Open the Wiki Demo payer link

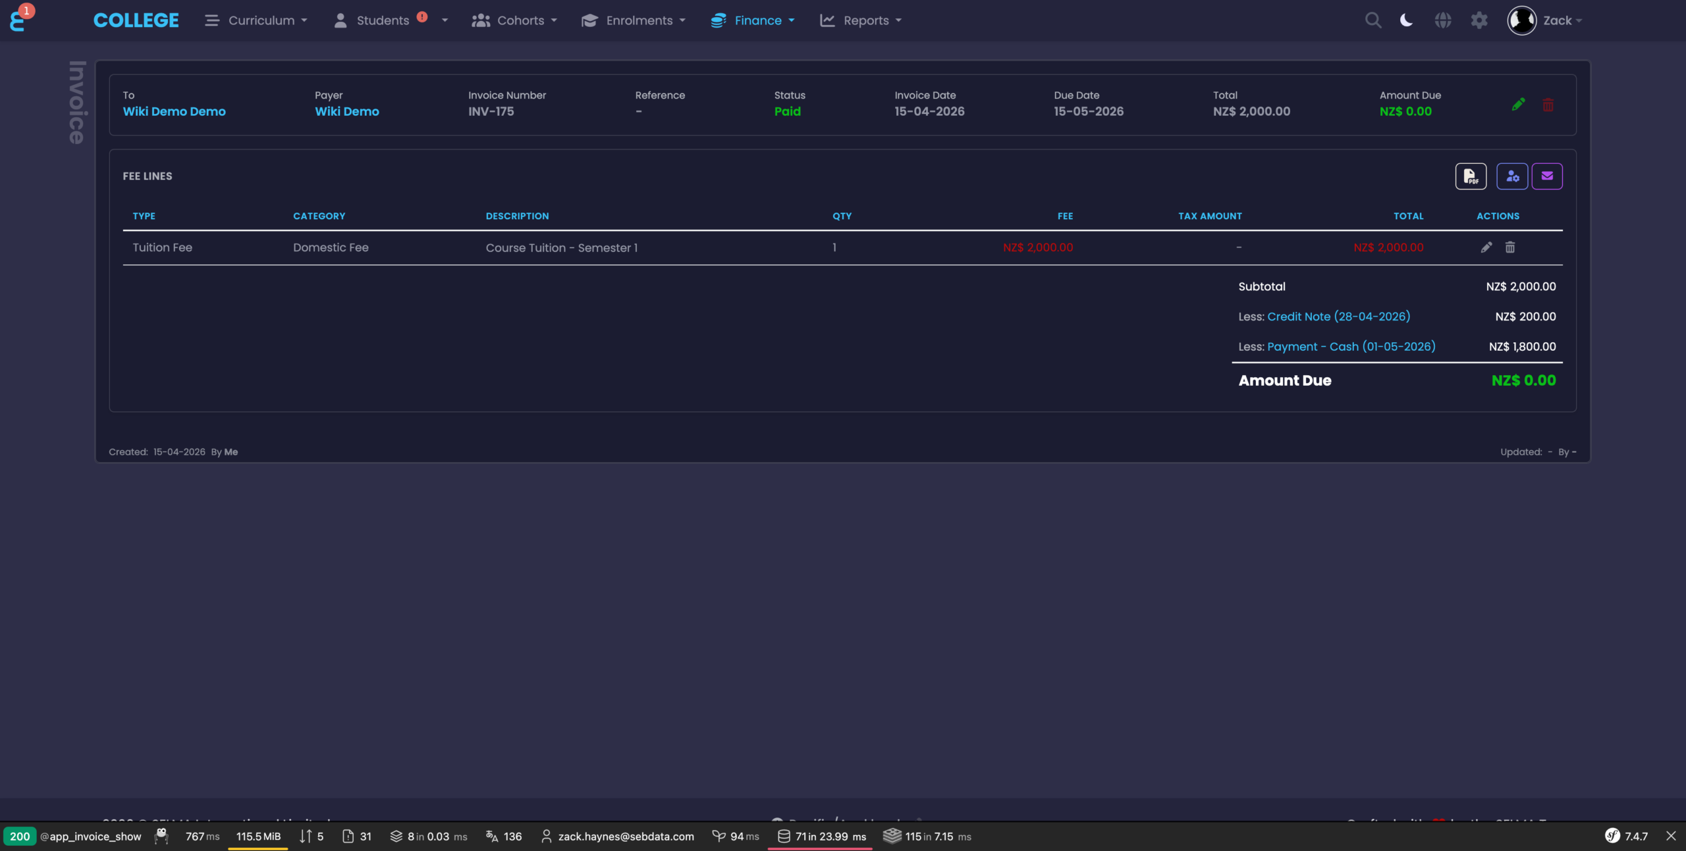(x=347, y=111)
